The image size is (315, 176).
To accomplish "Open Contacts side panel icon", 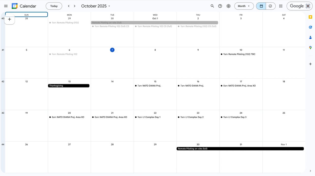I will pyautogui.click(x=310, y=37).
